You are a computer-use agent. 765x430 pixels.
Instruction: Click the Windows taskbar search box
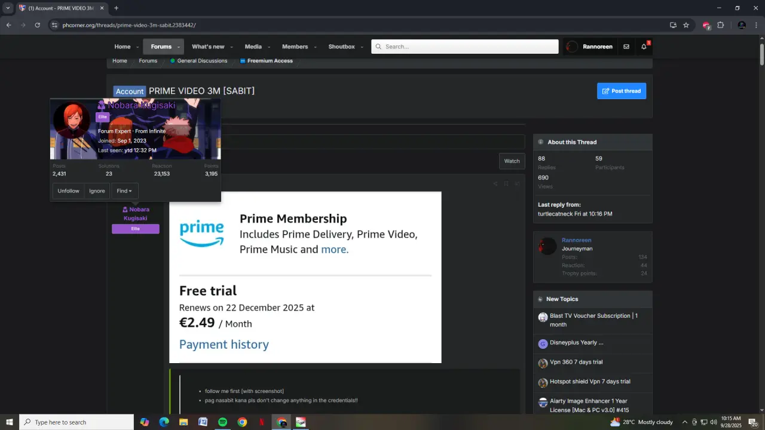[x=76, y=422]
